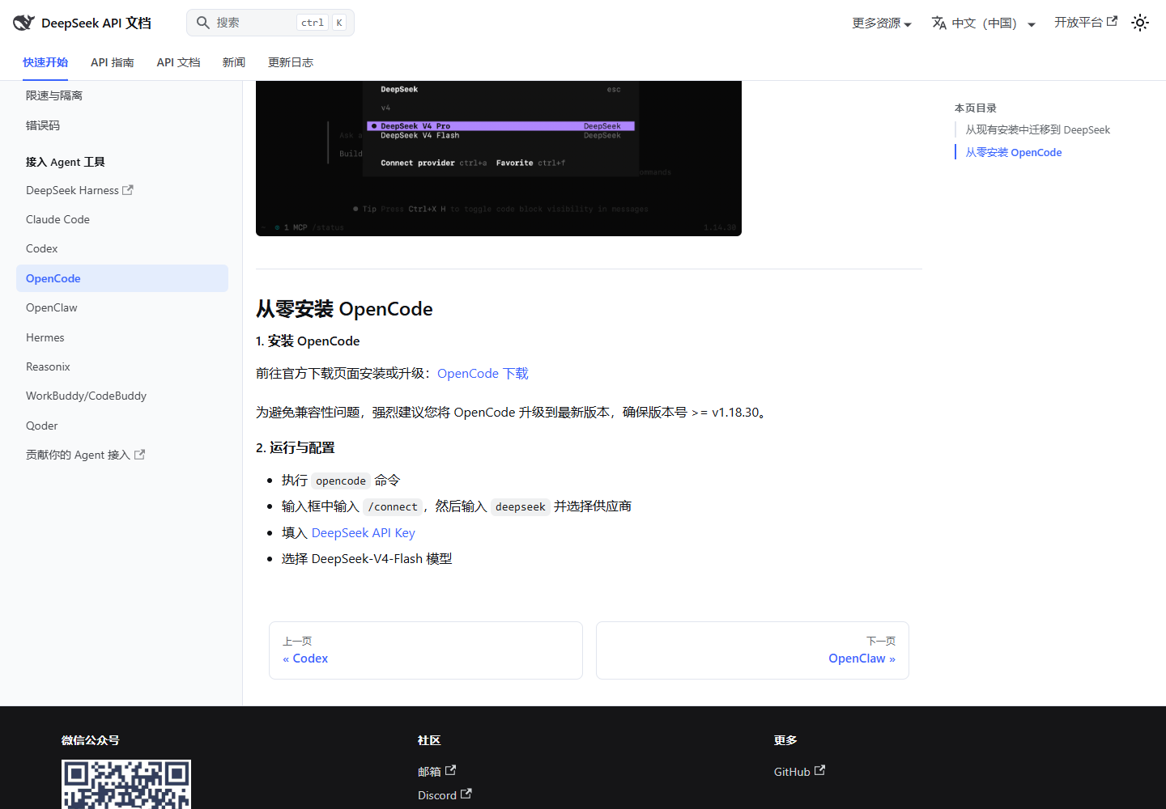
Task: Select 限速与隔离 in the sidebar
Action: [x=122, y=95]
